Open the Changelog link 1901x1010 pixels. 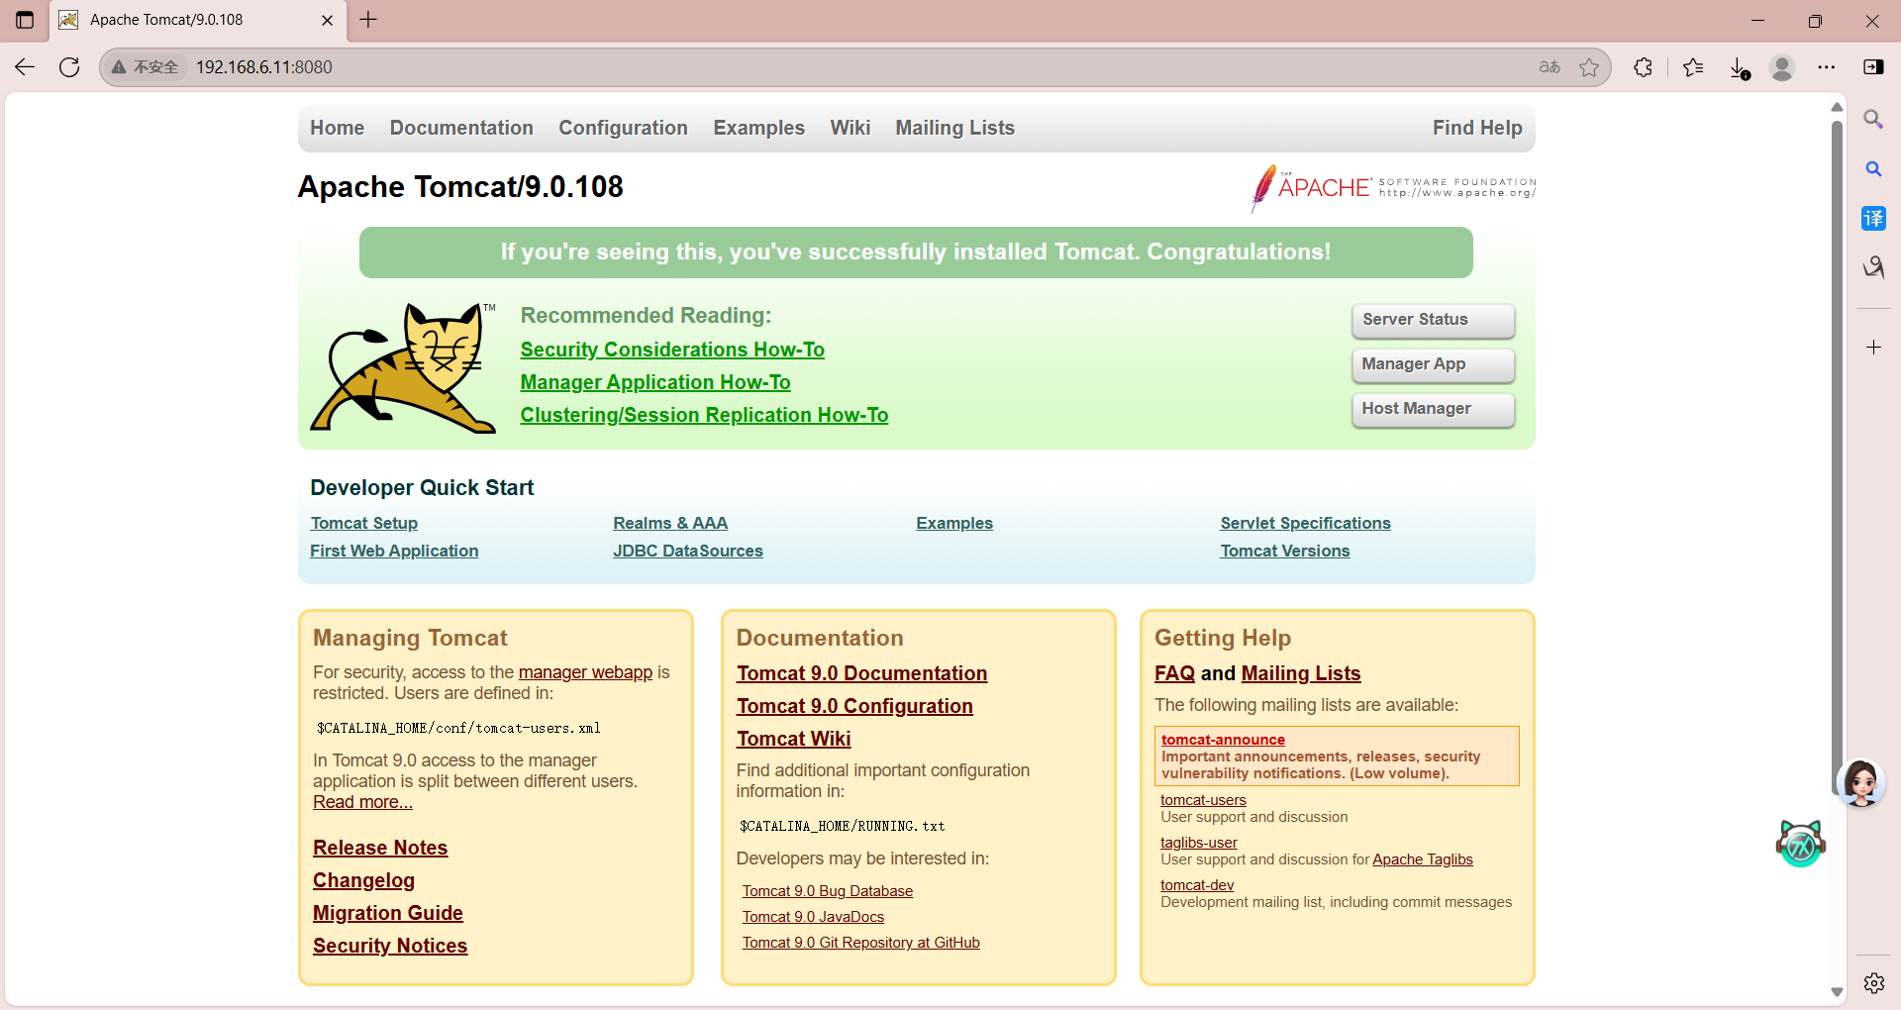coord(363,880)
